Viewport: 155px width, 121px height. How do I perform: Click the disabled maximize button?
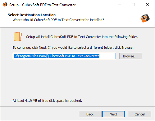click(133, 5)
